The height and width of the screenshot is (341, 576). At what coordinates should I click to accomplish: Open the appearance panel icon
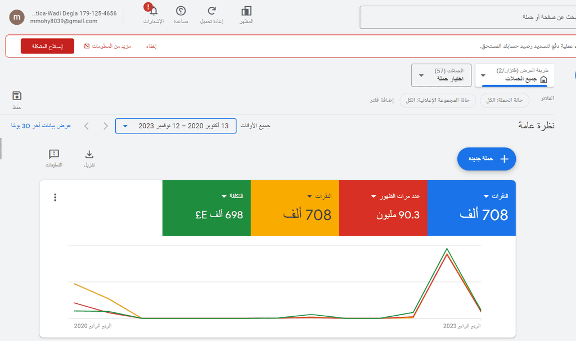246,11
